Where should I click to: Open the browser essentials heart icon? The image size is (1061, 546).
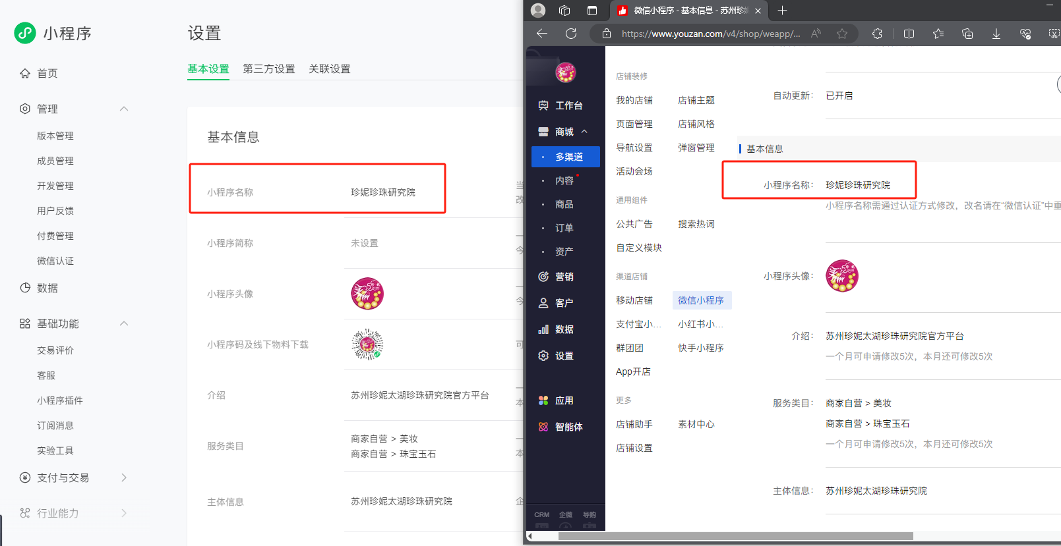click(x=1025, y=34)
